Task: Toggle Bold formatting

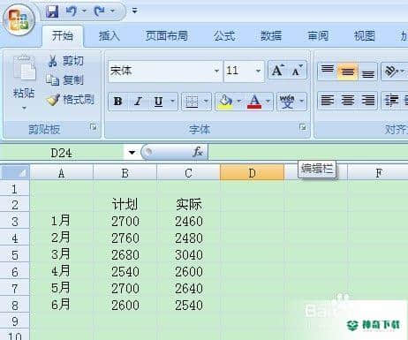Action: [x=118, y=102]
